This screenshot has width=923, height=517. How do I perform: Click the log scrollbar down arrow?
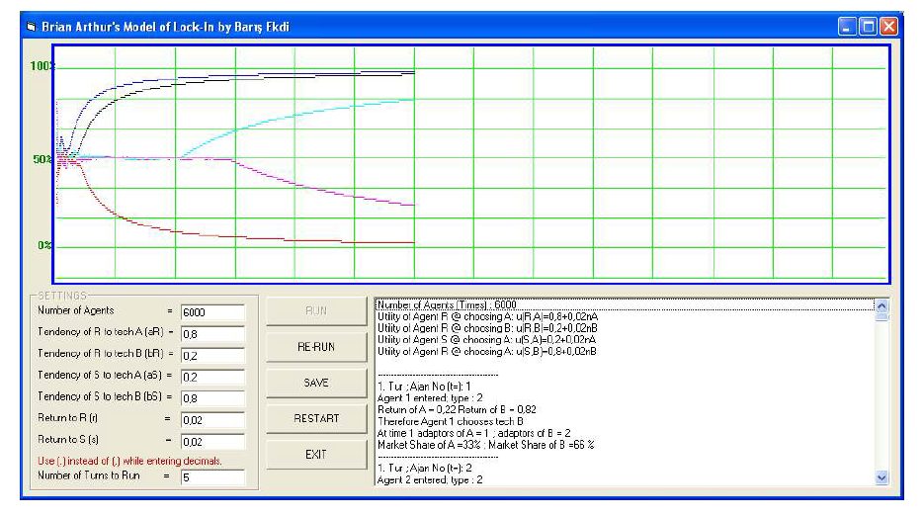click(x=881, y=478)
